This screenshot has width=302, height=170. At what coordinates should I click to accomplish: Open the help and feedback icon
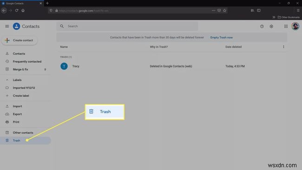(x=262, y=26)
